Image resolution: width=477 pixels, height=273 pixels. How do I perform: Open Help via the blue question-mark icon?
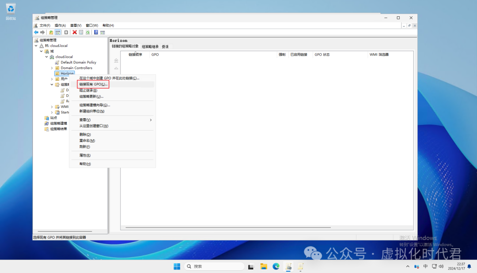coord(96,32)
